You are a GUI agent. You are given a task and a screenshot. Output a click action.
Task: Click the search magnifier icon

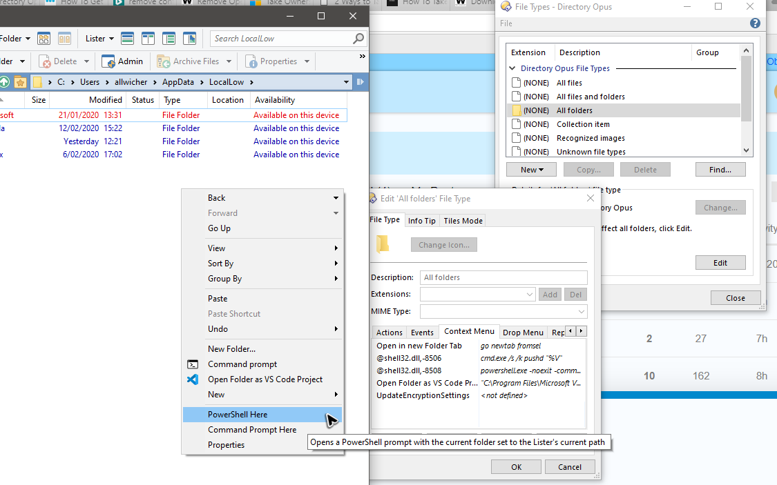pyautogui.click(x=358, y=39)
